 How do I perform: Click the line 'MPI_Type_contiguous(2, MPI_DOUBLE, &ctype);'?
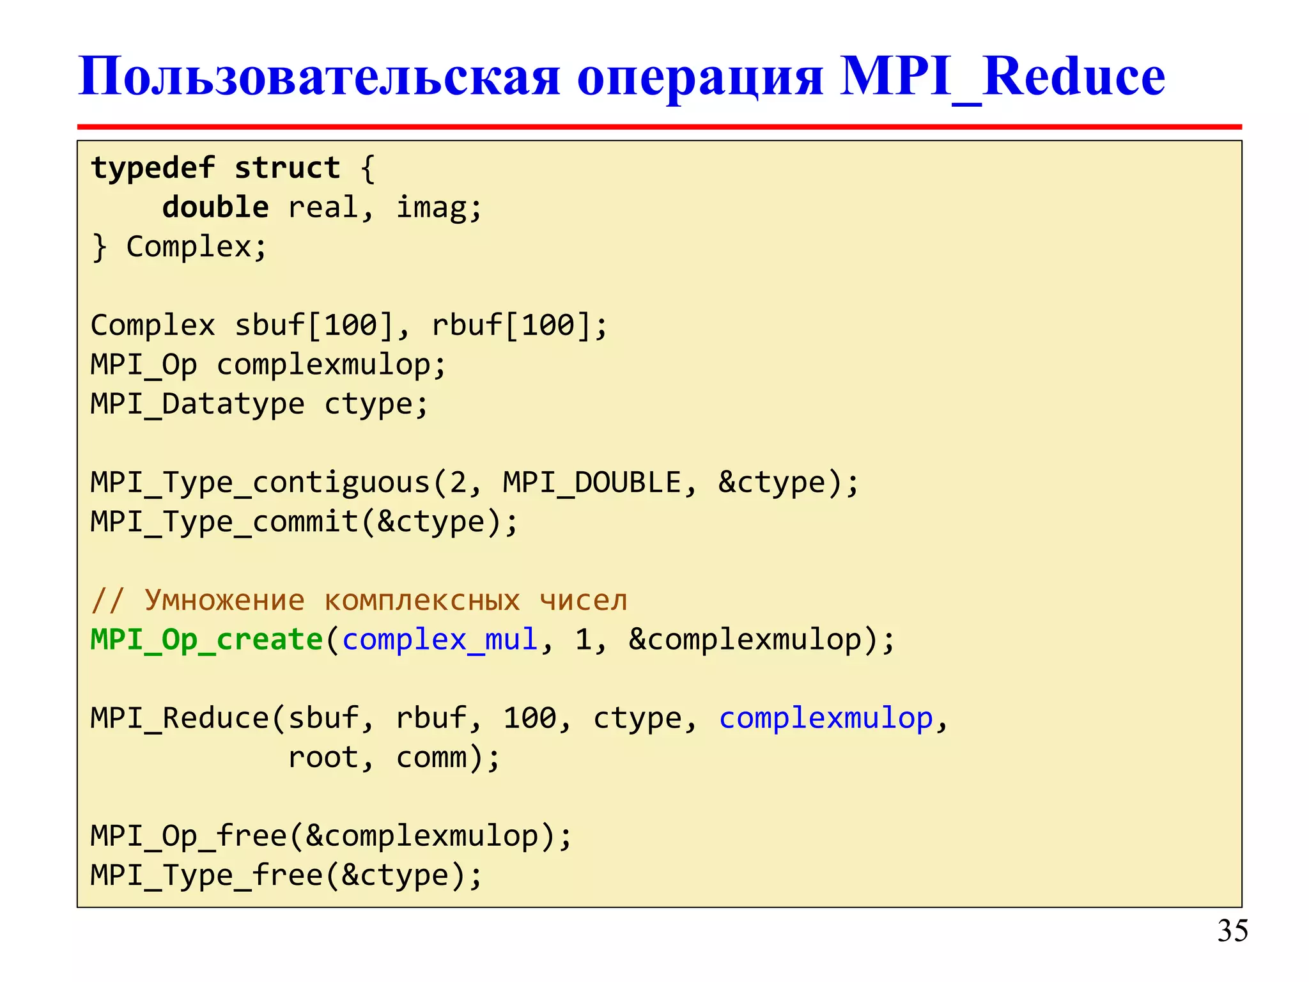[x=475, y=483]
